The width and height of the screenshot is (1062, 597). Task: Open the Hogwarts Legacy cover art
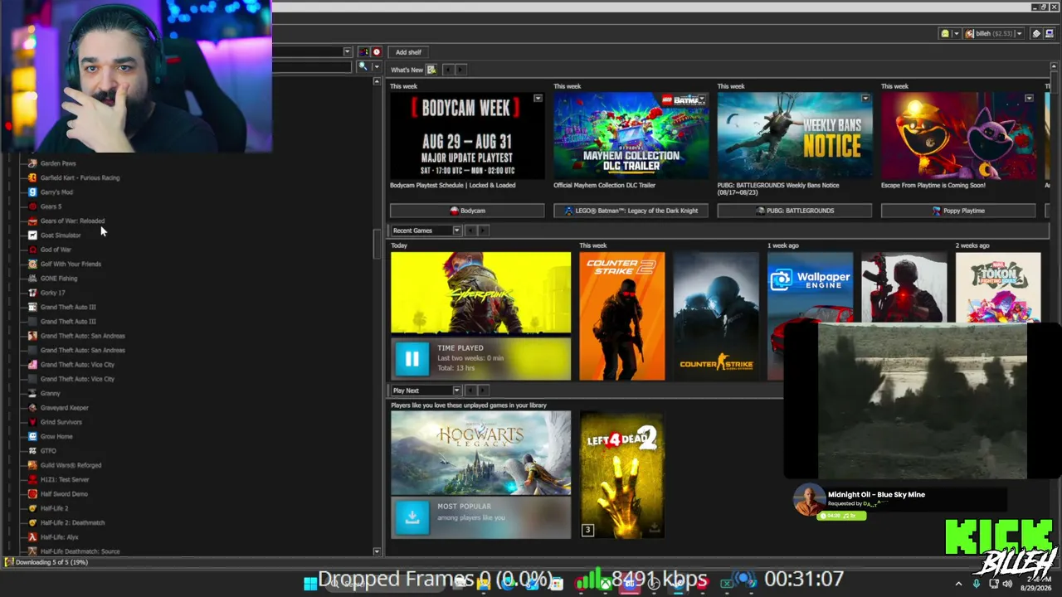[481, 453]
